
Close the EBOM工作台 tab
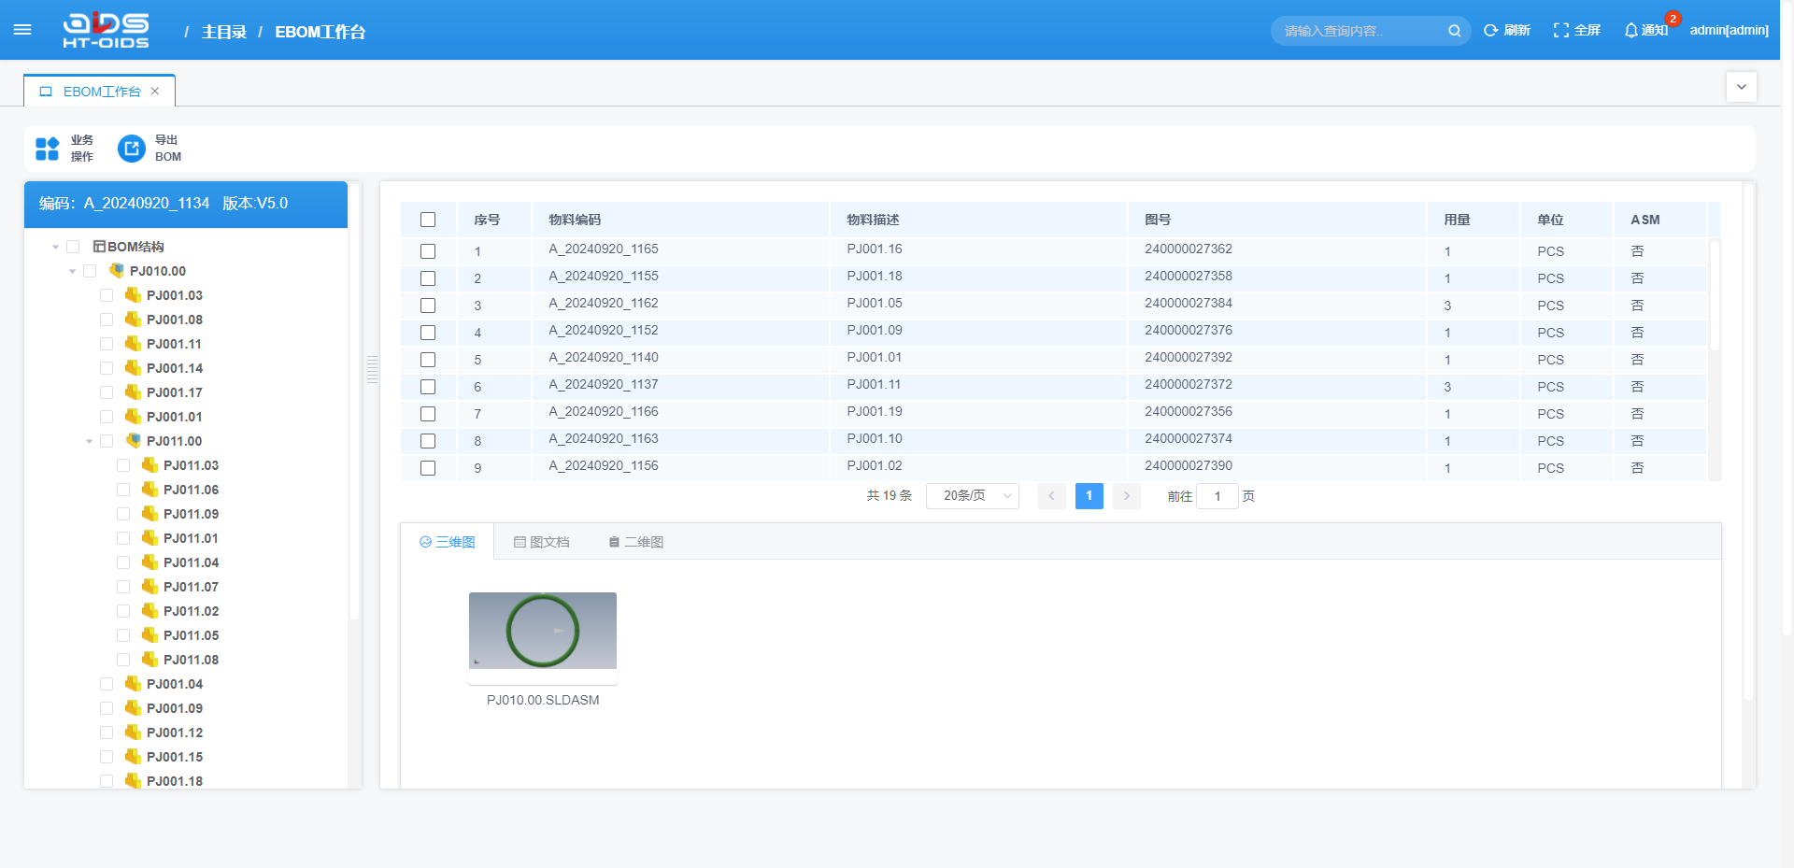pyautogui.click(x=155, y=92)
